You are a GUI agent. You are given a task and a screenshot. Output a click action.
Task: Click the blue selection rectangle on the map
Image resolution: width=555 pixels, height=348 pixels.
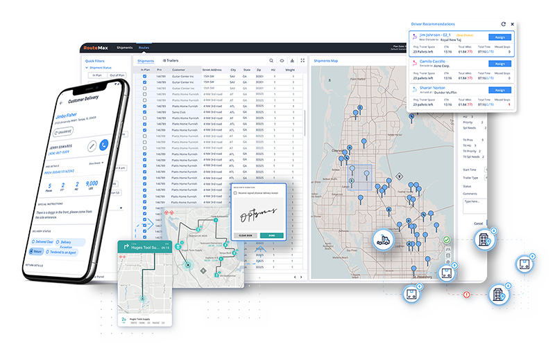(x=360, y=178)
